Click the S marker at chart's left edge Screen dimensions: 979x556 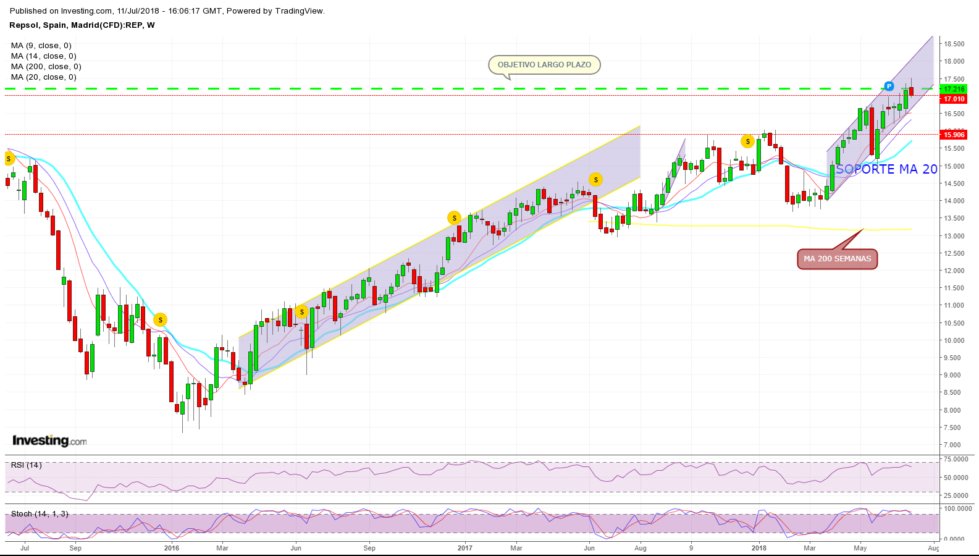(x=9, y=159)
